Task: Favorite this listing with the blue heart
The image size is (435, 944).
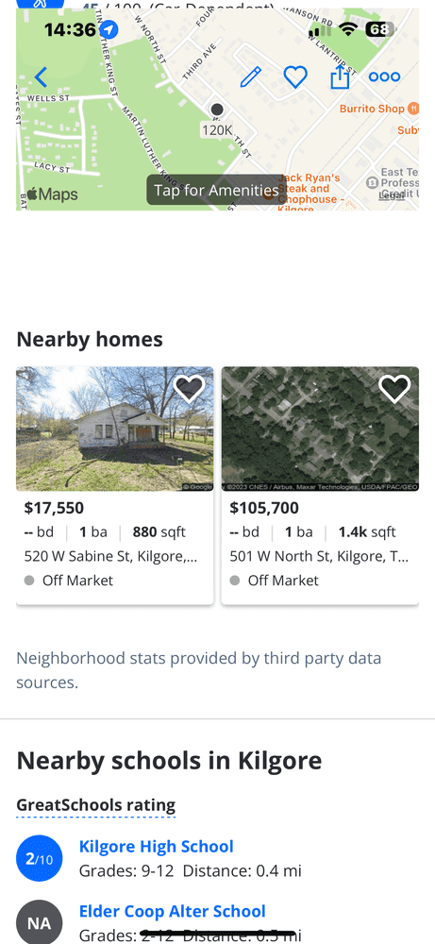Action: click(x=295, y=77)
